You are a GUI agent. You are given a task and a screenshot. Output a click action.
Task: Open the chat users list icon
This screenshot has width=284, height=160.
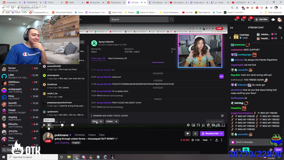[280, 28]
